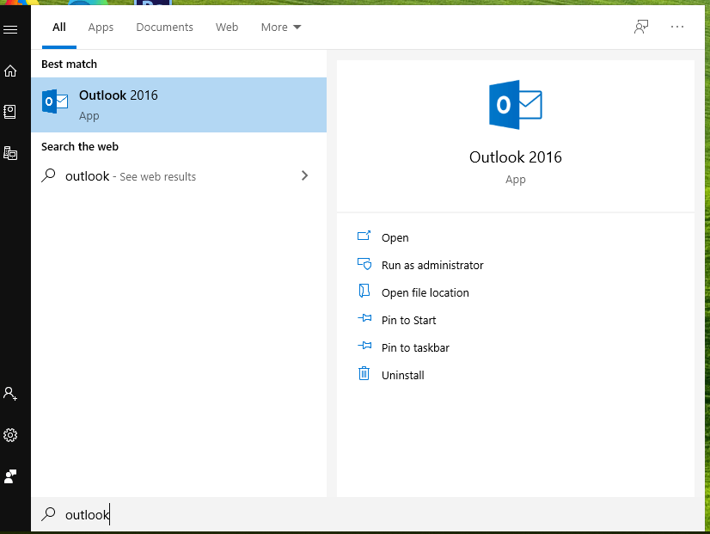The height and width of the screenshot is (534, 710).
Task: Expand the More dropdown
Action: click(x=281, y=28)
